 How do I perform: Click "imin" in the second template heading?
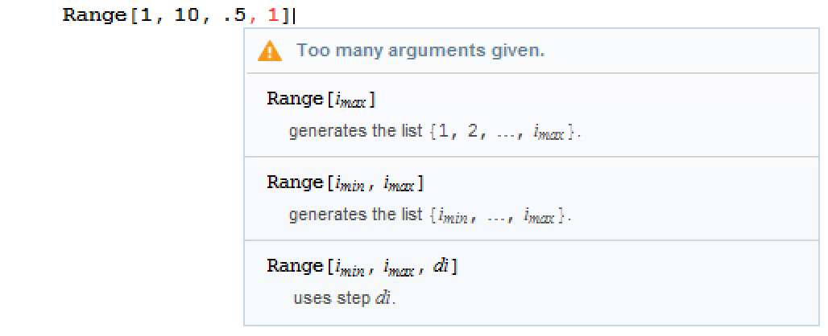[349, 184]
